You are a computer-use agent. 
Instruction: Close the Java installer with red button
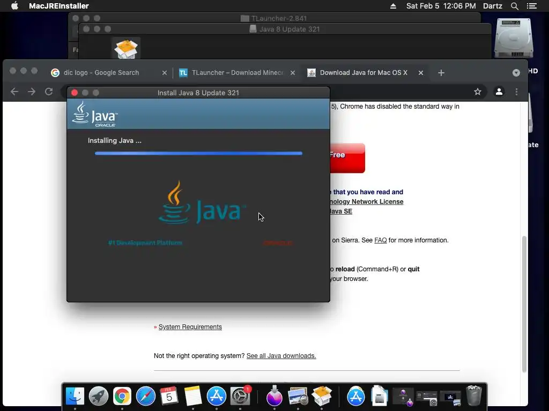(74, 93)
